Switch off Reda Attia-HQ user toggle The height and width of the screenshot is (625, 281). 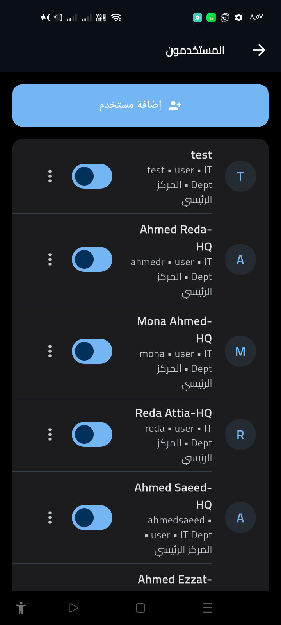(92, 434)
